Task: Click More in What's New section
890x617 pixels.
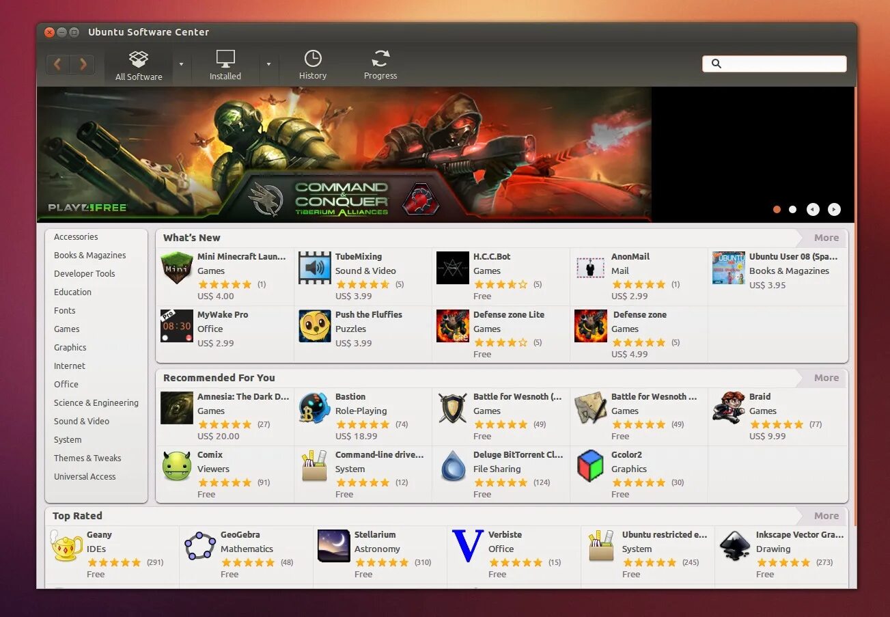Action: 826,238
